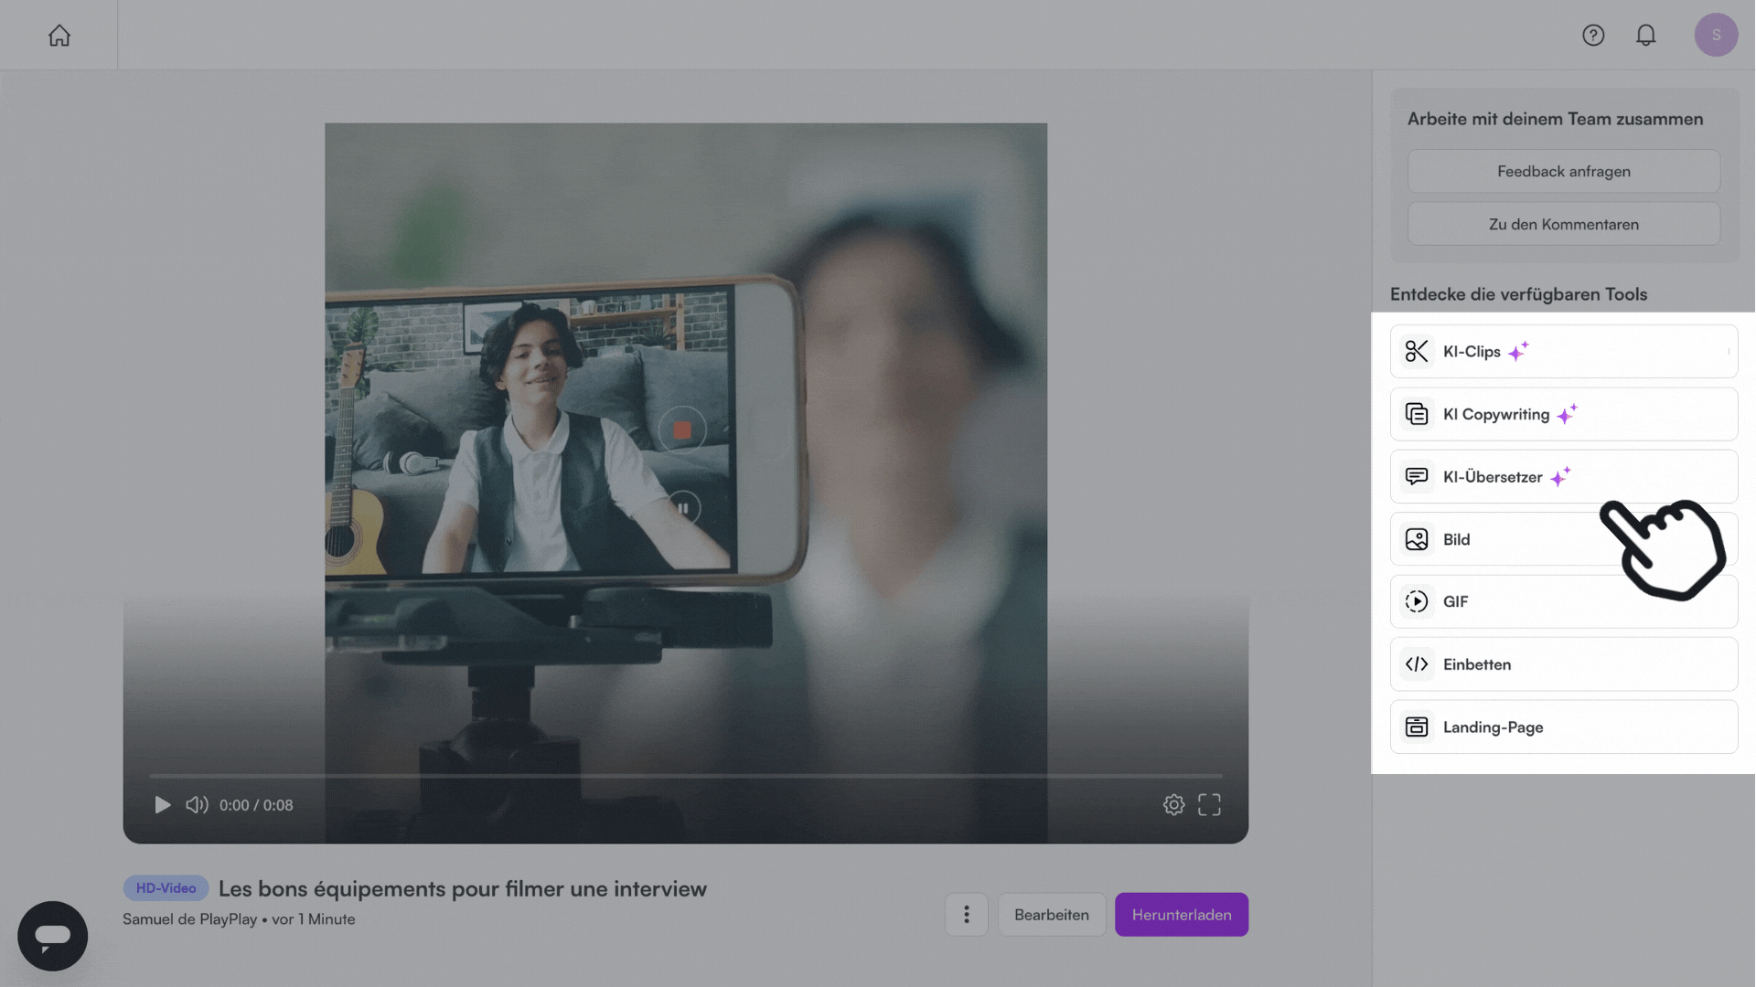The width and height of the screenshot is (1756, 987).
Task: Enter fullscreen video mode
Action: coord(1209,804)
